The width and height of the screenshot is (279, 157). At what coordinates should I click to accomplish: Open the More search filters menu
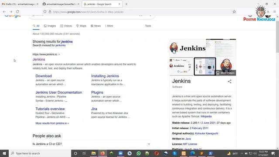tap(109, 26)
